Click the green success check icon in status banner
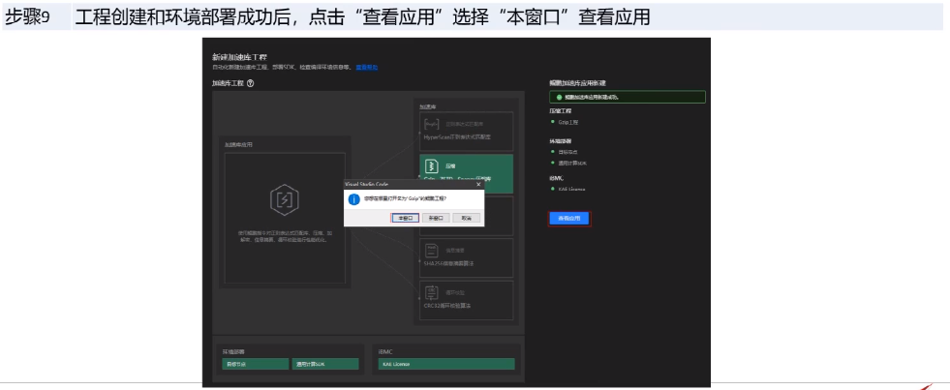The width and height of the screenshot is (950, 390). click(x=559, y=97)
